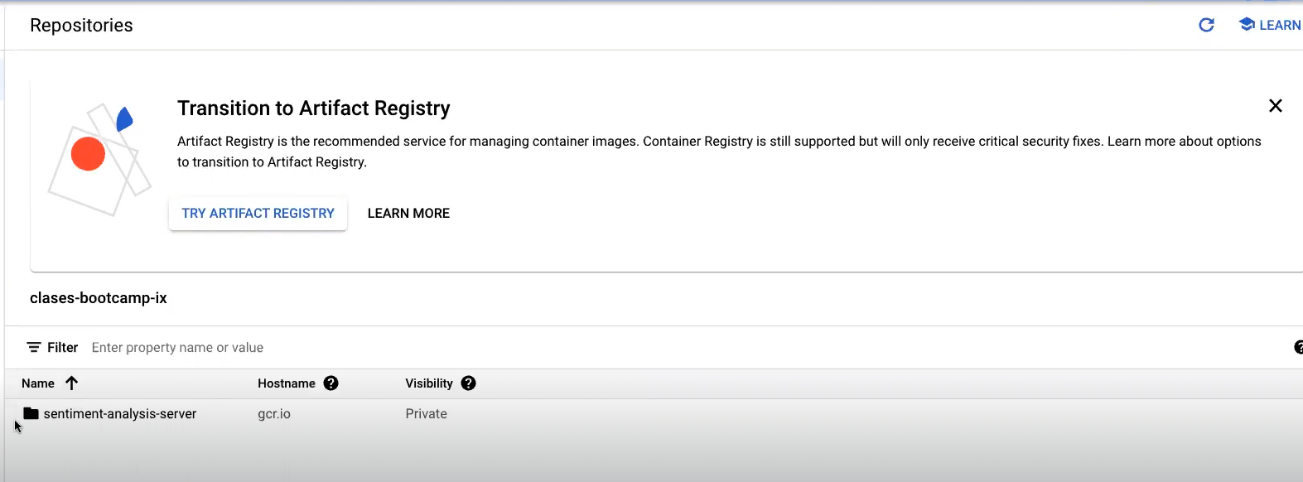This screenshot has height=482, width=1303.
Task: Click the Learn More button
Action: (x=408, y=214)
